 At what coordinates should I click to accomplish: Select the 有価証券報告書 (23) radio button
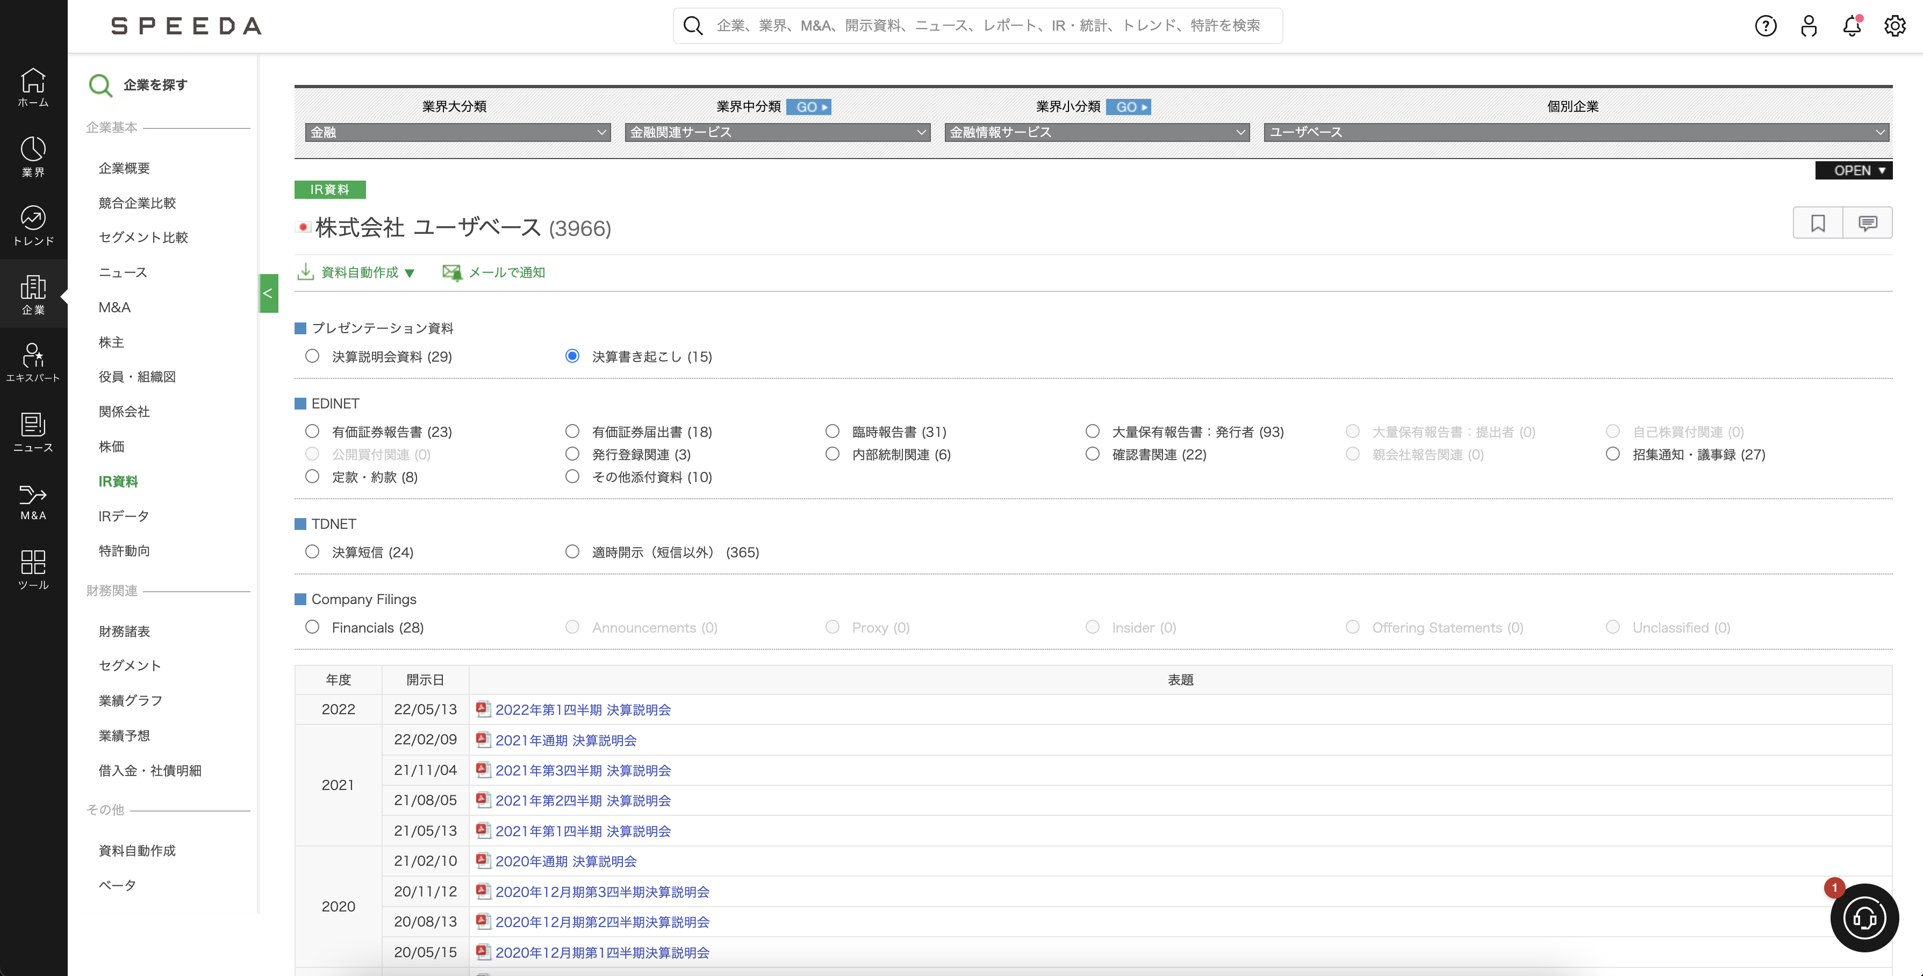pos(312,432)
